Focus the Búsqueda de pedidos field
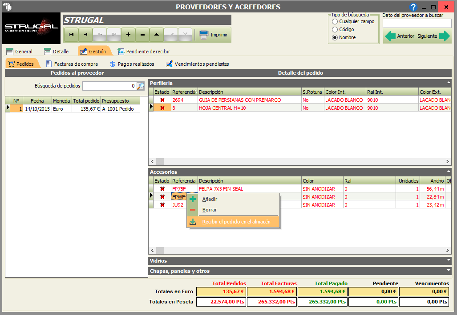Viewport: 457px width, 315px height. click(109, 86)
